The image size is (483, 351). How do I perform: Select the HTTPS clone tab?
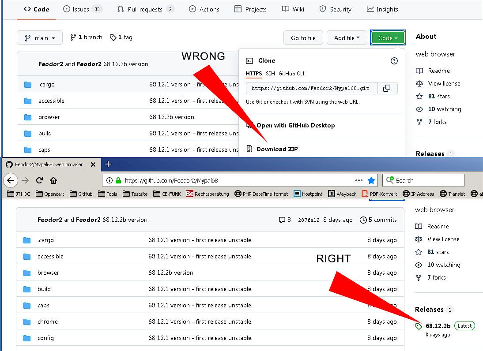(253, 74)
